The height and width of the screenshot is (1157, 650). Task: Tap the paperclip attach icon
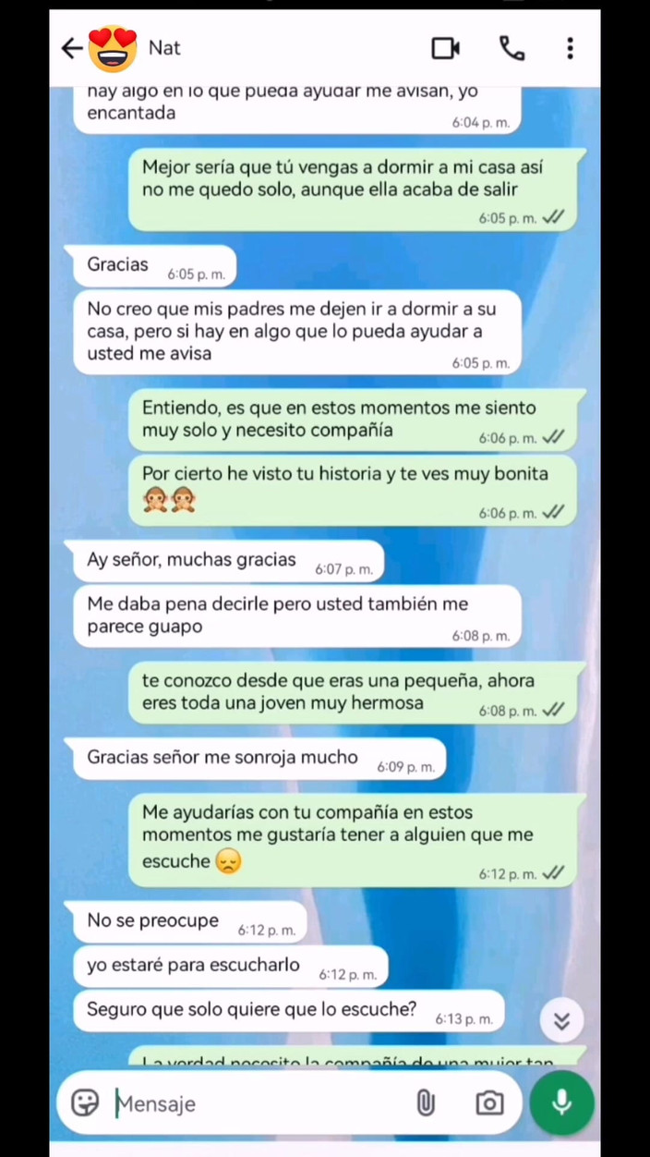(x=426, y=1102)
